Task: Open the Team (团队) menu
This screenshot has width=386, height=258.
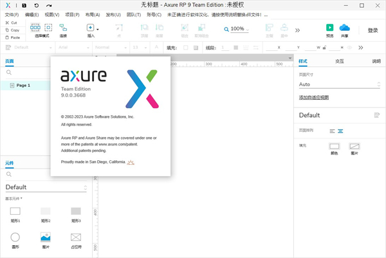Action: 134,15
